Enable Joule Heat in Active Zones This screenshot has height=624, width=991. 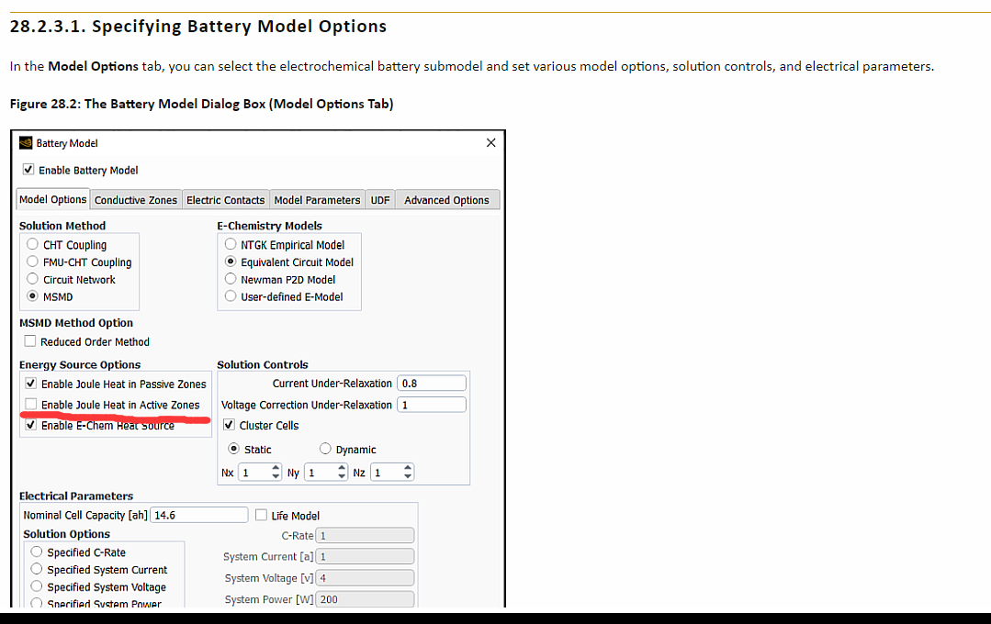[x=30, y=404]
